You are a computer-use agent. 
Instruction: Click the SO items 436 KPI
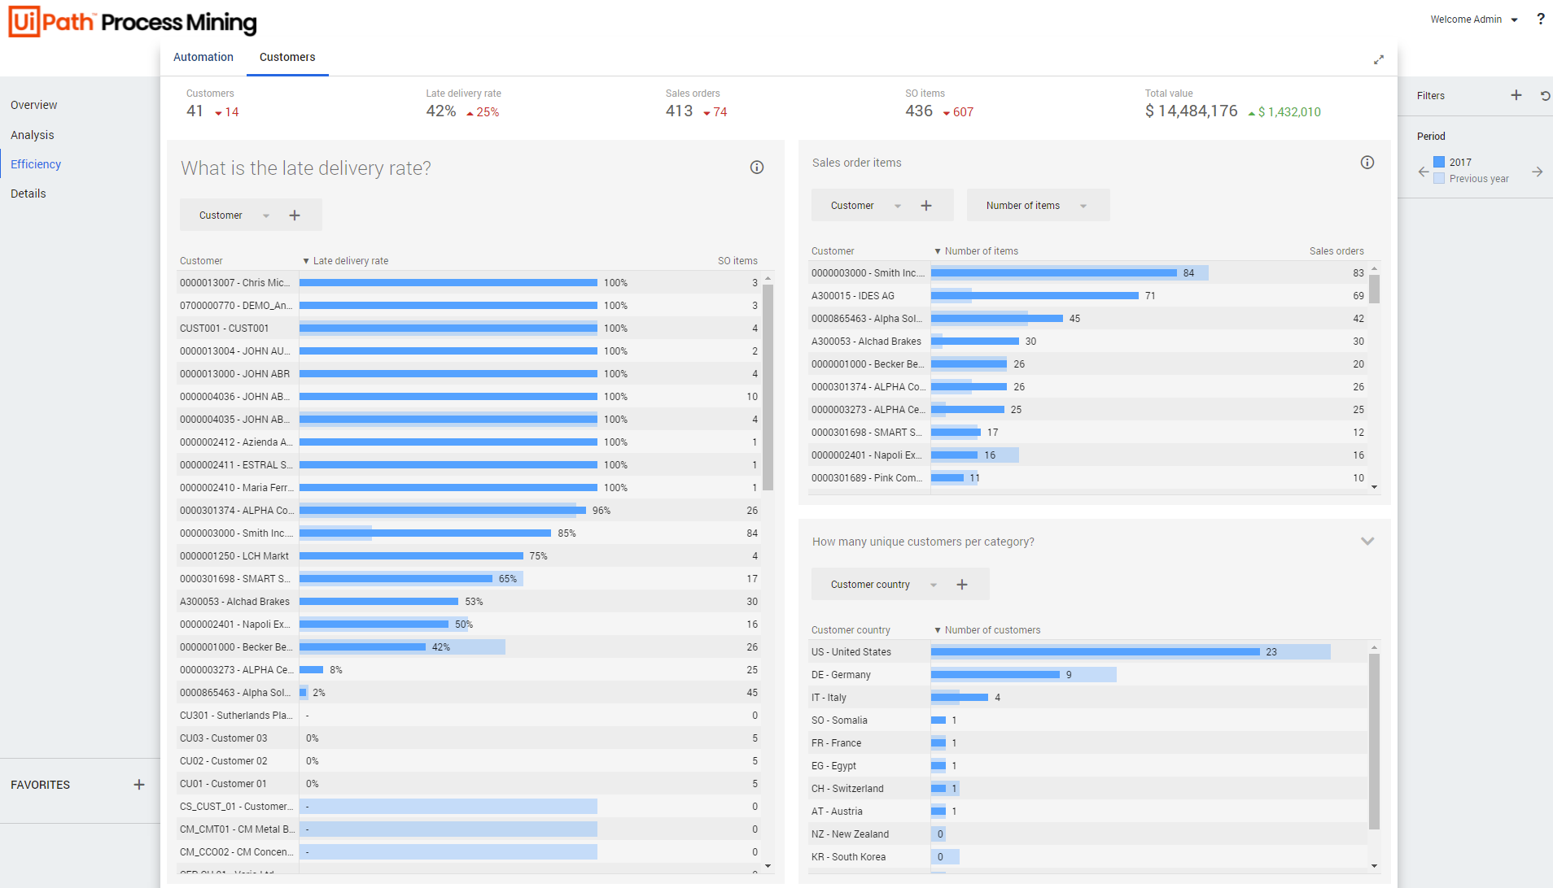click(x=919, y=111)
